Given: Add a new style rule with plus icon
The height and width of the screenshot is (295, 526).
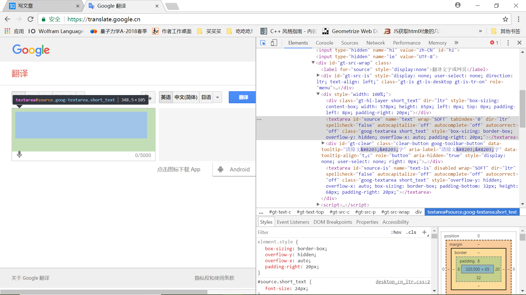Looking at the screenshot, I should point(424,232).
